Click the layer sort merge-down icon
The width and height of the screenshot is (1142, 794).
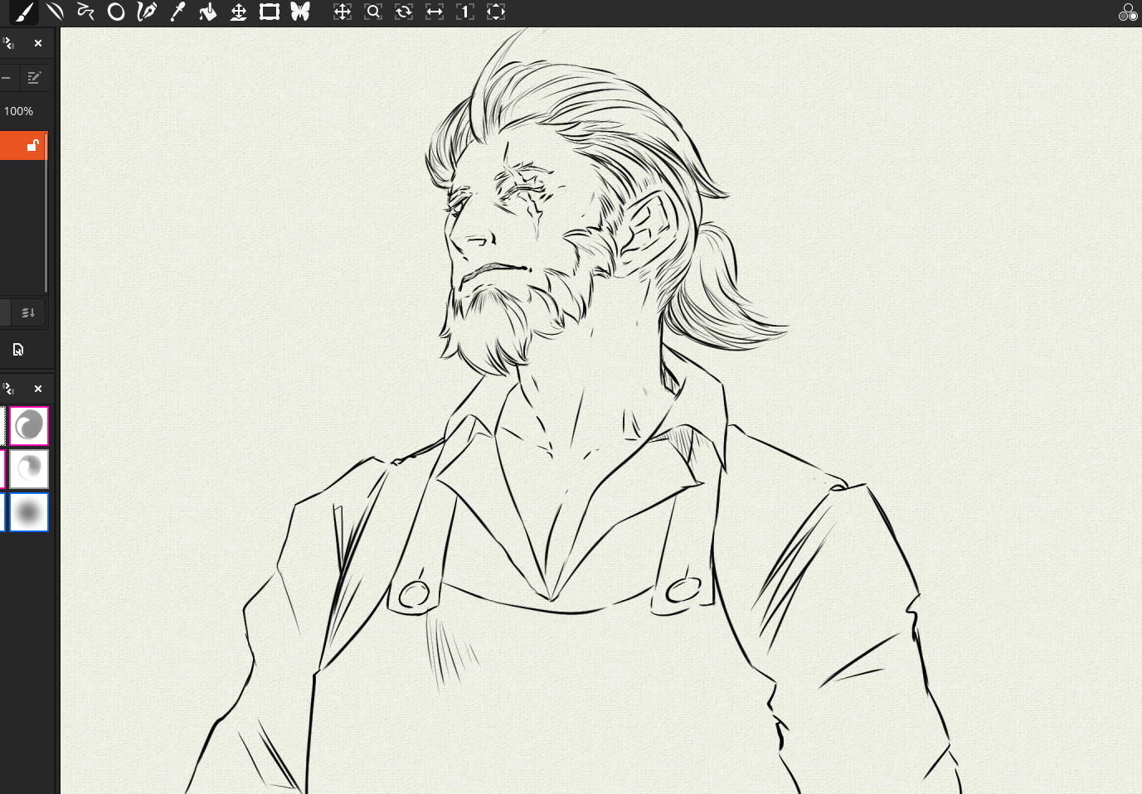pyautogui.click(x=28, y=312)
